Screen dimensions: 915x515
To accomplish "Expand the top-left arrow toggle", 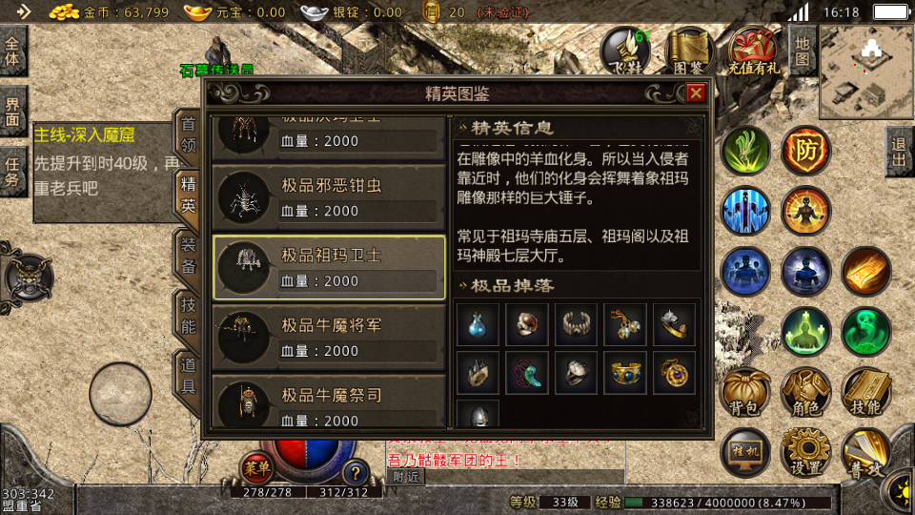I will 23,11.
